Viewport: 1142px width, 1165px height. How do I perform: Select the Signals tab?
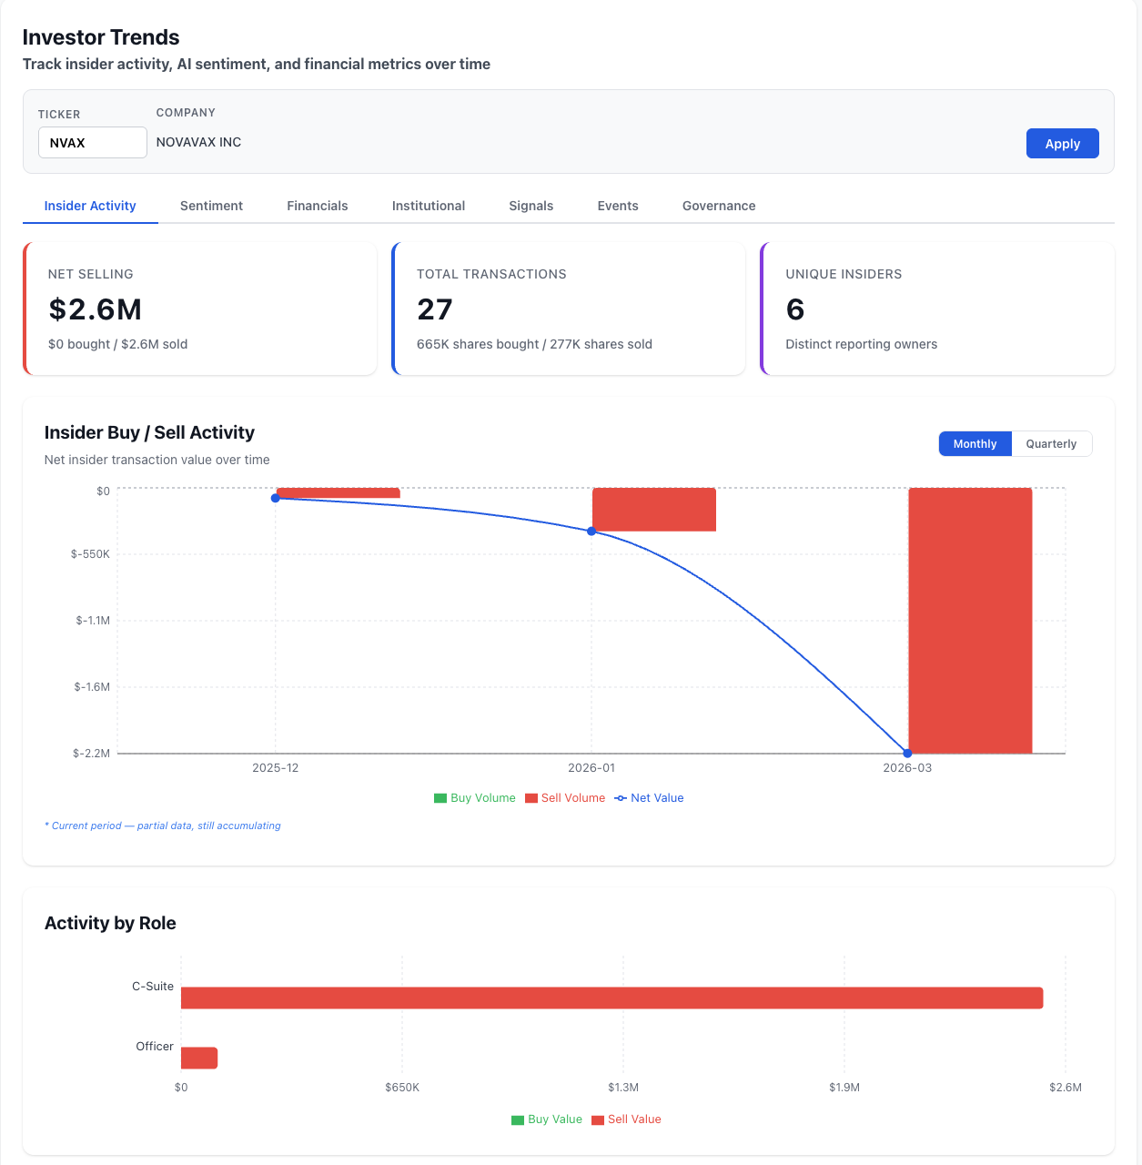point(531,206)
